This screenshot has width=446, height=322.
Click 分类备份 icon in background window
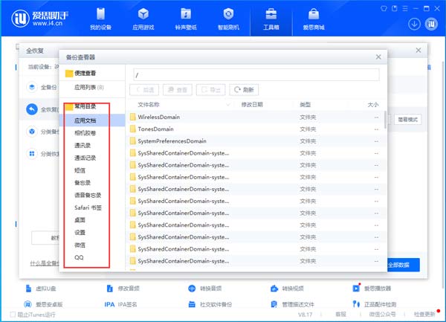[32, 132]
